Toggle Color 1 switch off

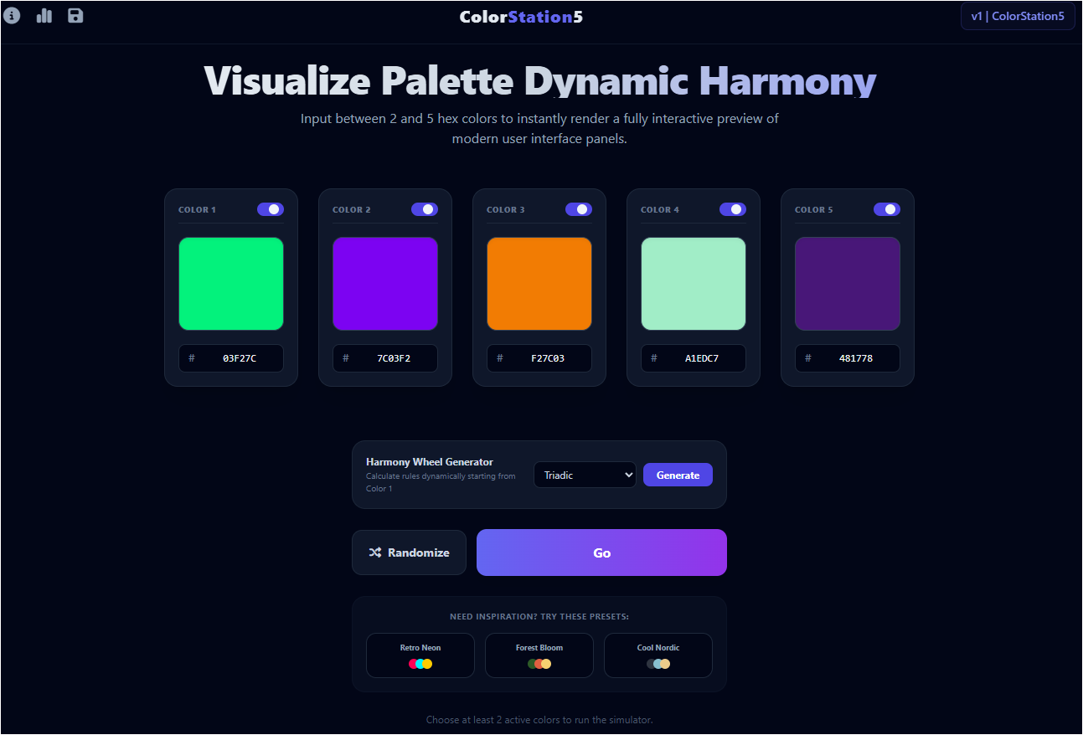pos(271,209)
